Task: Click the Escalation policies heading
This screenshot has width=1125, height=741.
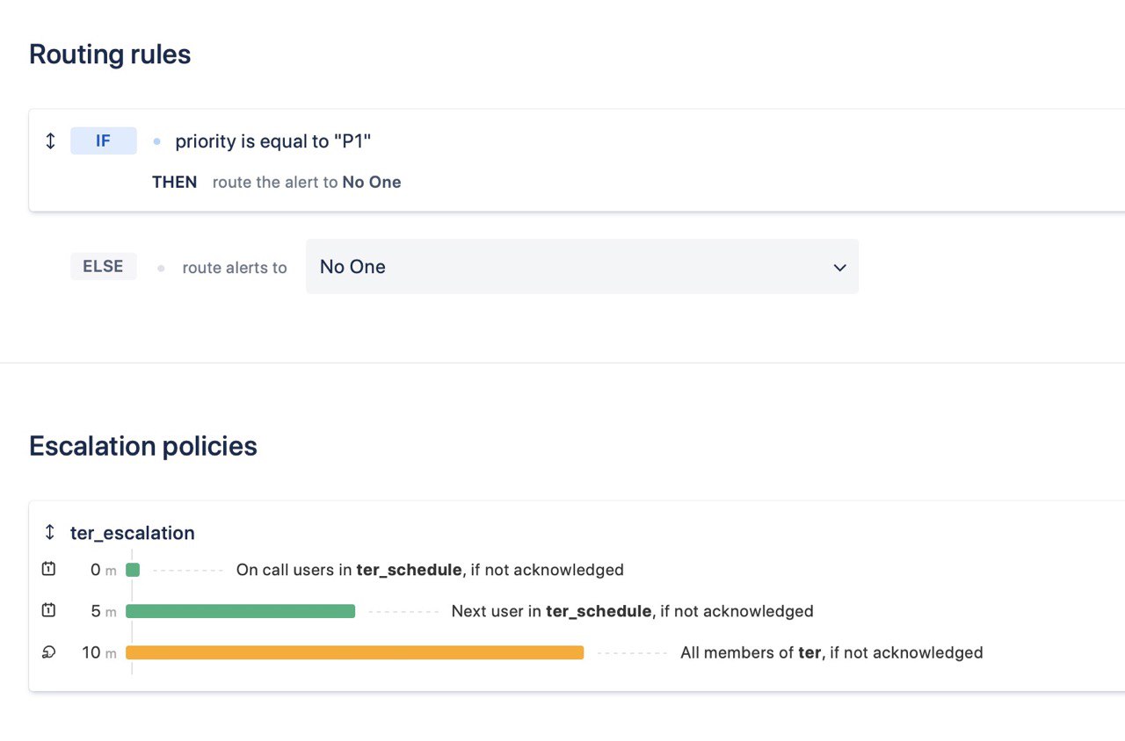Action: [143, 446]
